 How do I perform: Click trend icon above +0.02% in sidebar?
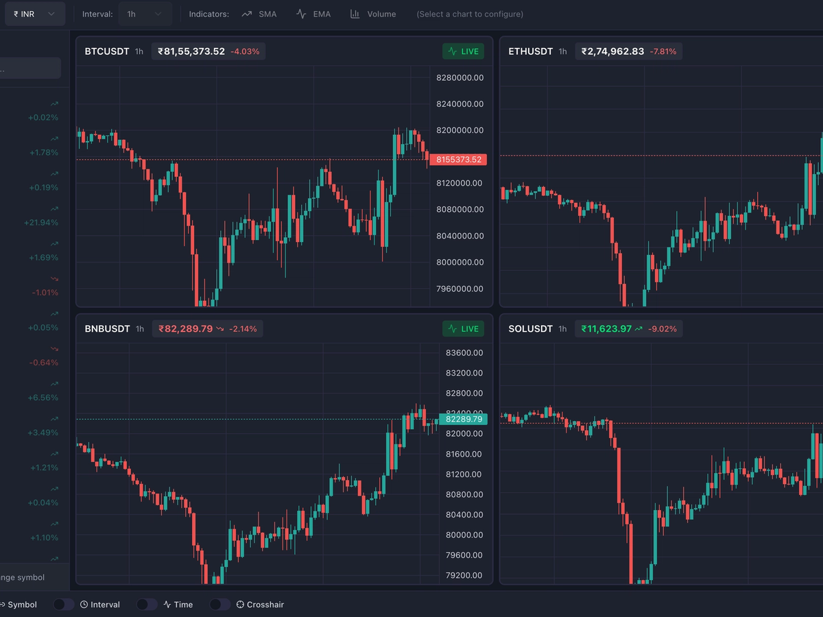click(54, 103)
